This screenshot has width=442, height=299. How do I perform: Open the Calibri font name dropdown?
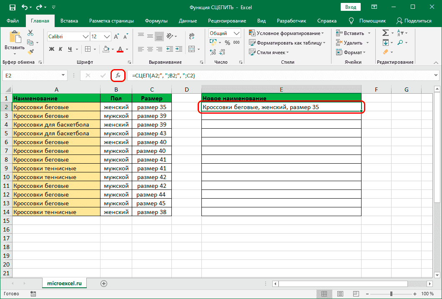tap(85, 37)
